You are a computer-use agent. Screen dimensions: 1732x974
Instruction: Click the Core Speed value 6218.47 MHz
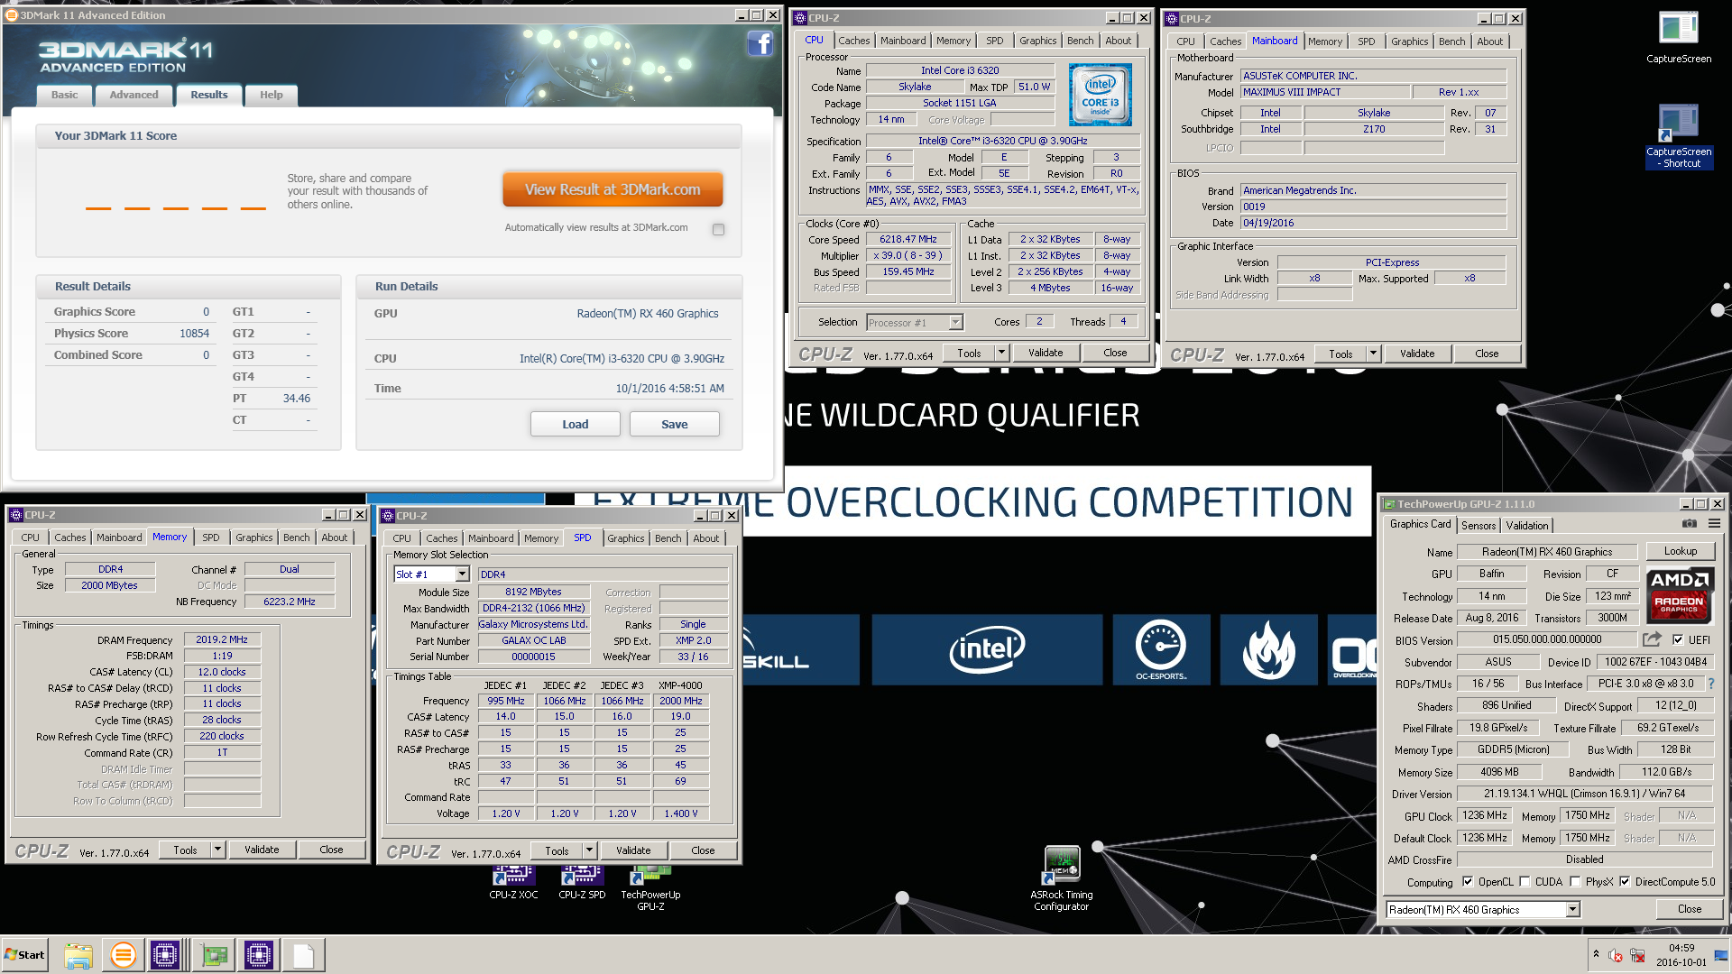(908, 239)
